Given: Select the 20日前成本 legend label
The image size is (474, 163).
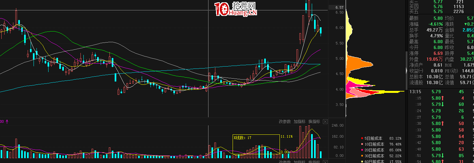Looking at the screenshot, I should [374, 150].
